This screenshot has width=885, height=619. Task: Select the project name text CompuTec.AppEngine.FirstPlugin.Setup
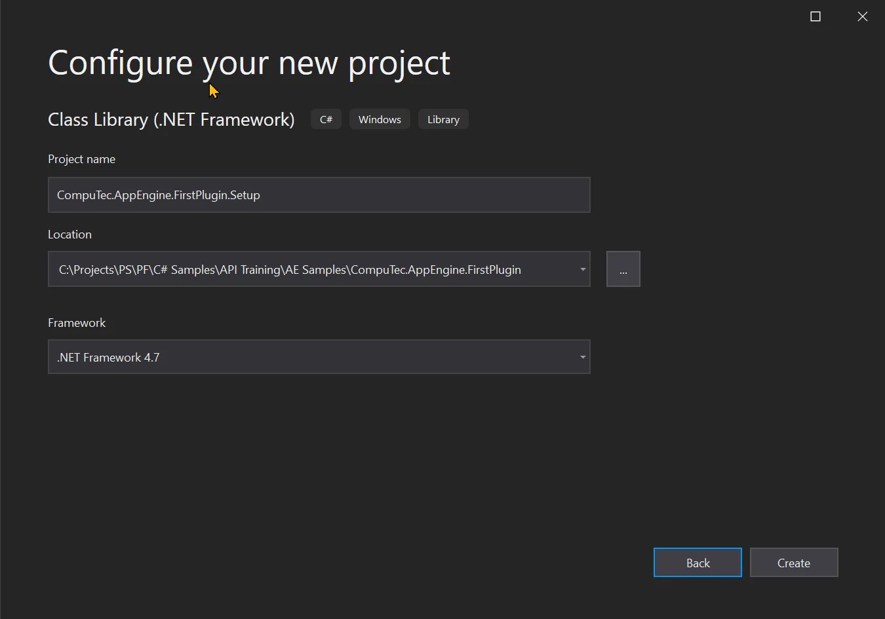(x=158, y=195)
